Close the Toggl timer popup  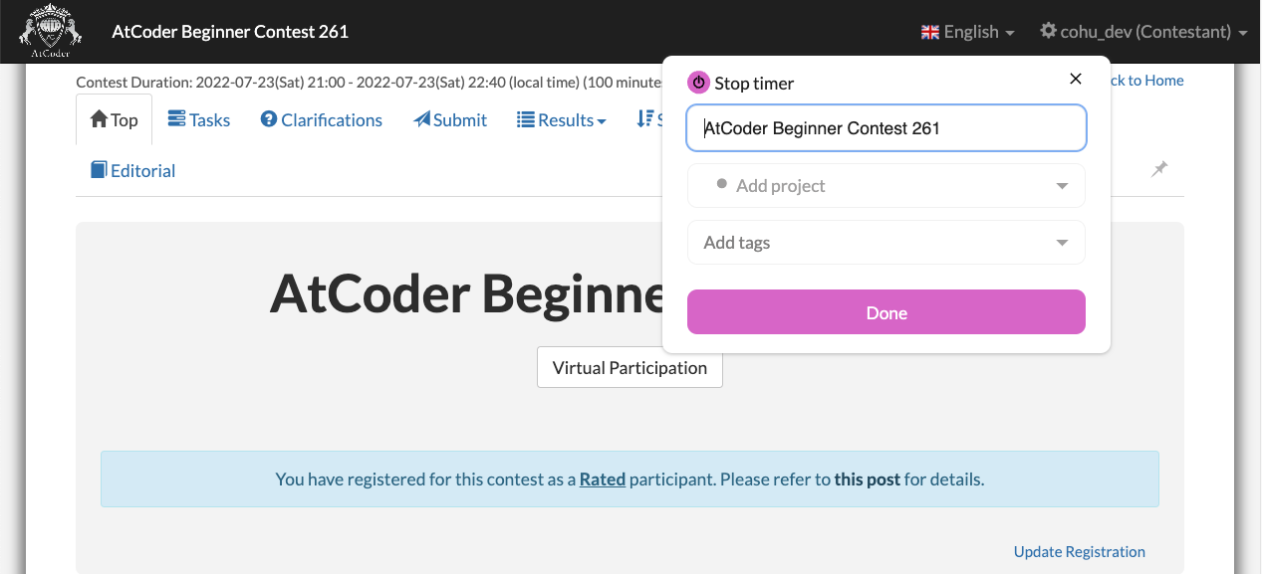pos(1075,79)
